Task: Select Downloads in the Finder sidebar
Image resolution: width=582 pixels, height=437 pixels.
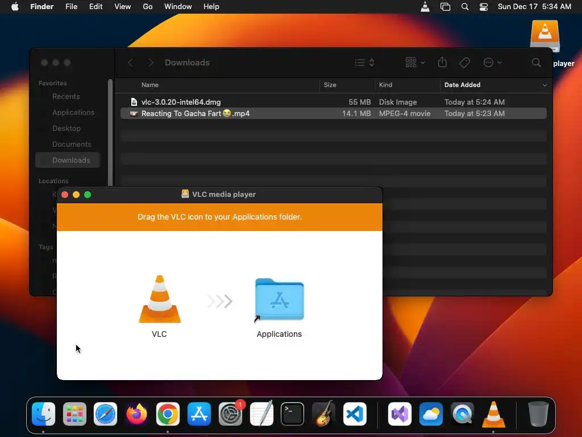Action: [68, 160]
